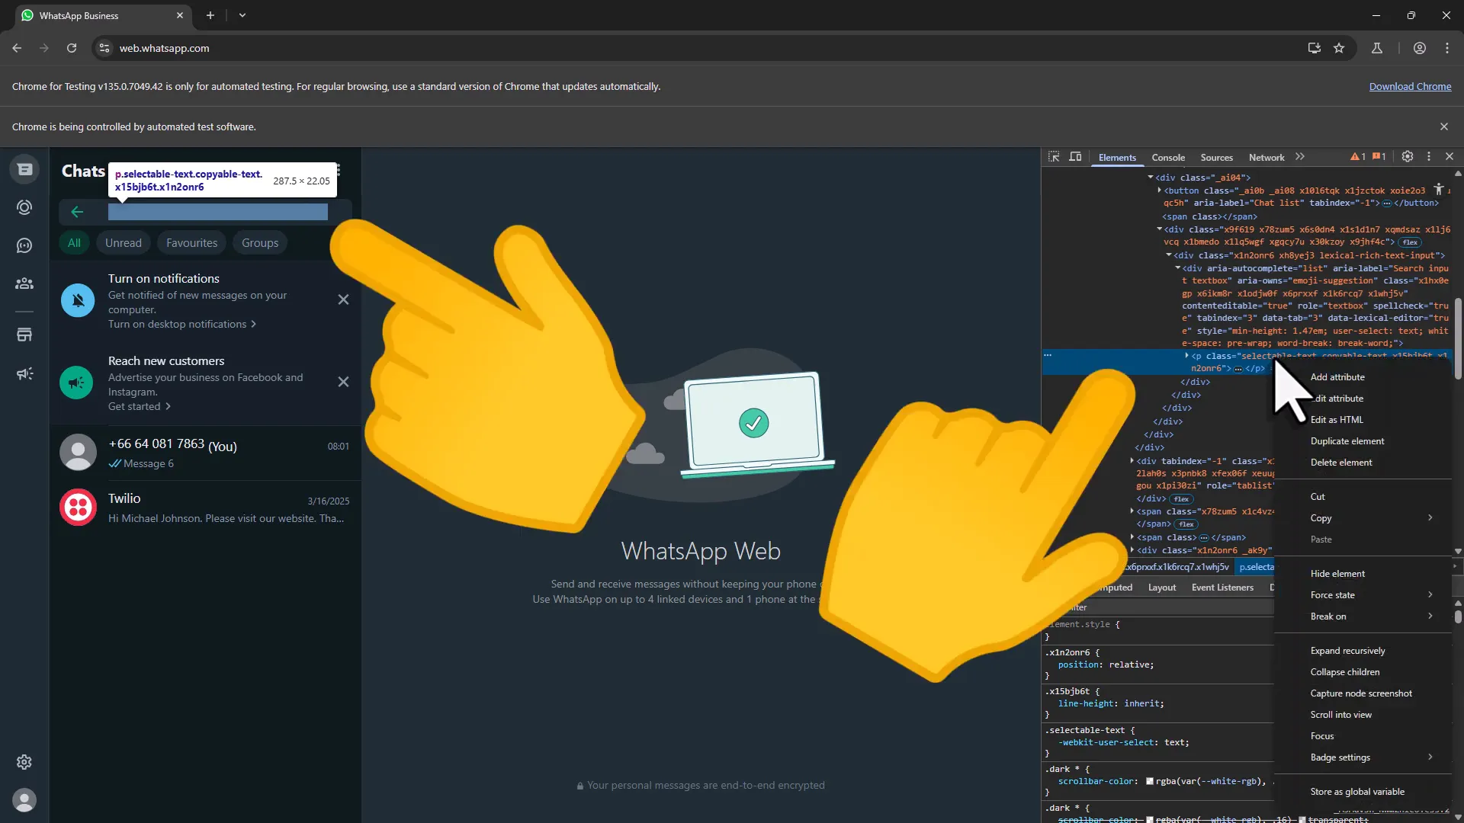Open the Channels sidebar icon

24,245
